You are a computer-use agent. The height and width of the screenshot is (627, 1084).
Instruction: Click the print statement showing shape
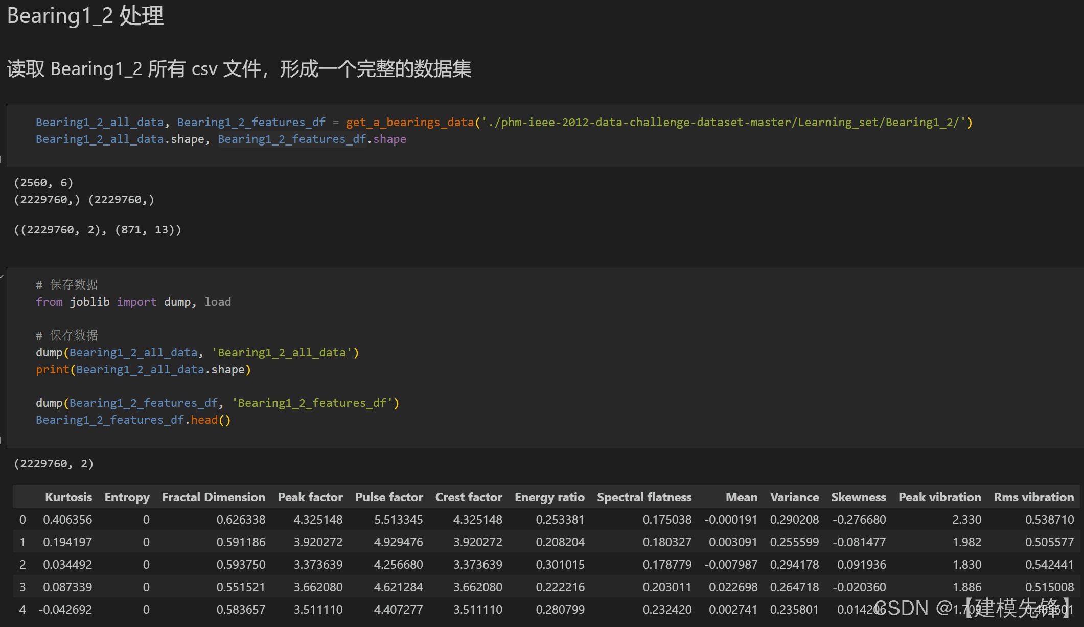point(143,369)
